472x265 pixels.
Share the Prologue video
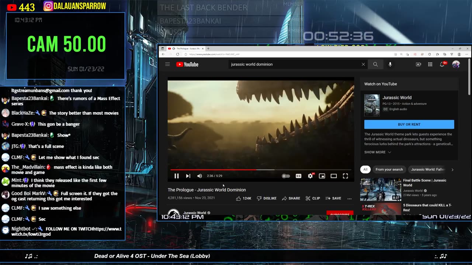[x=291, y=198]
